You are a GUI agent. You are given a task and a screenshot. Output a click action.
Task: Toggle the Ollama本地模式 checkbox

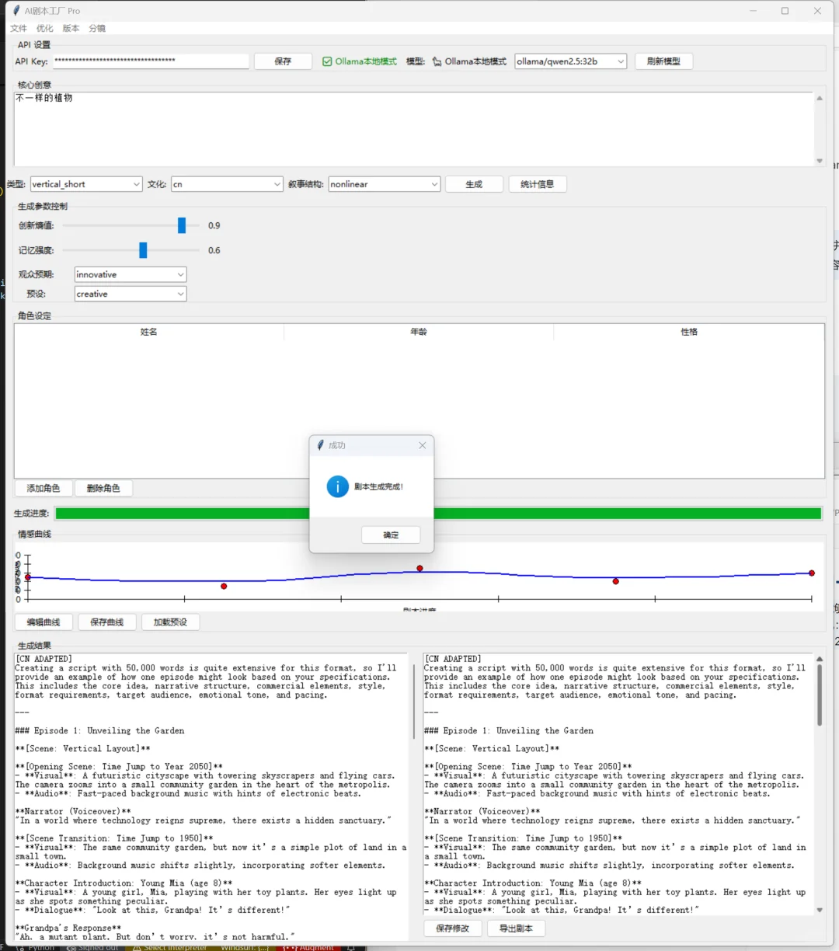pyautogui.click(x=360, y=61)
